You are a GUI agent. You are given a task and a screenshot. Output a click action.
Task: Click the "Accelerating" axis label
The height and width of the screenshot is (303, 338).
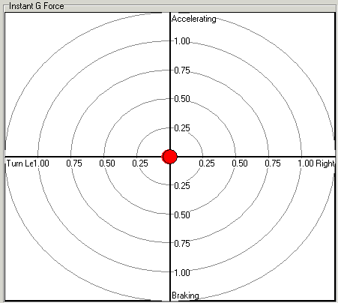click(x=193, y=19)
